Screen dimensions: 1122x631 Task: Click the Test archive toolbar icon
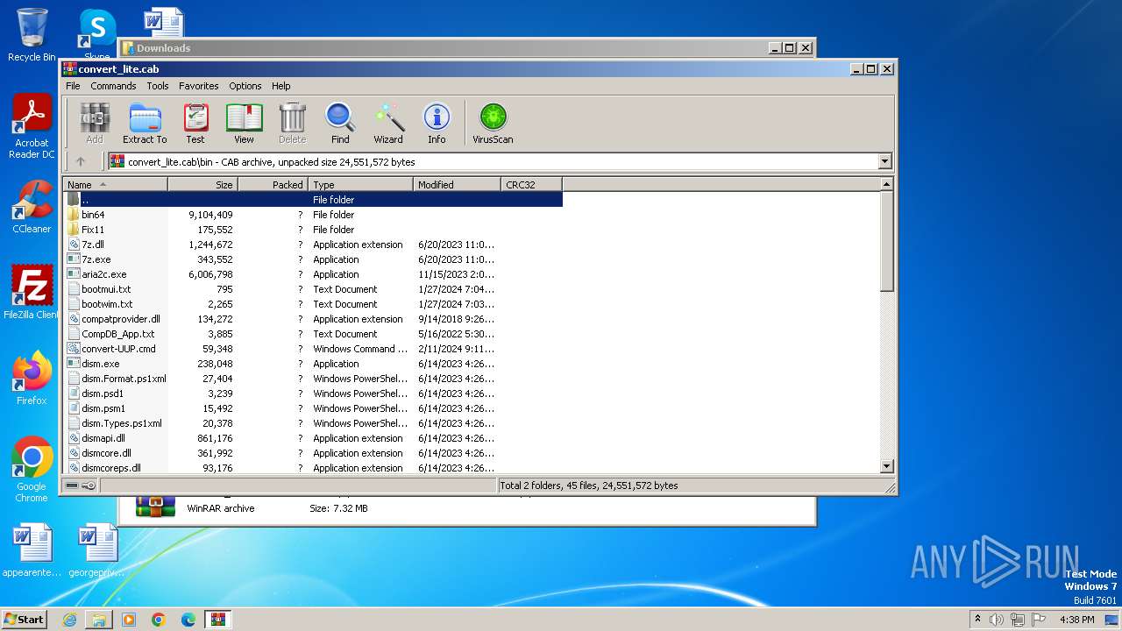195,124
